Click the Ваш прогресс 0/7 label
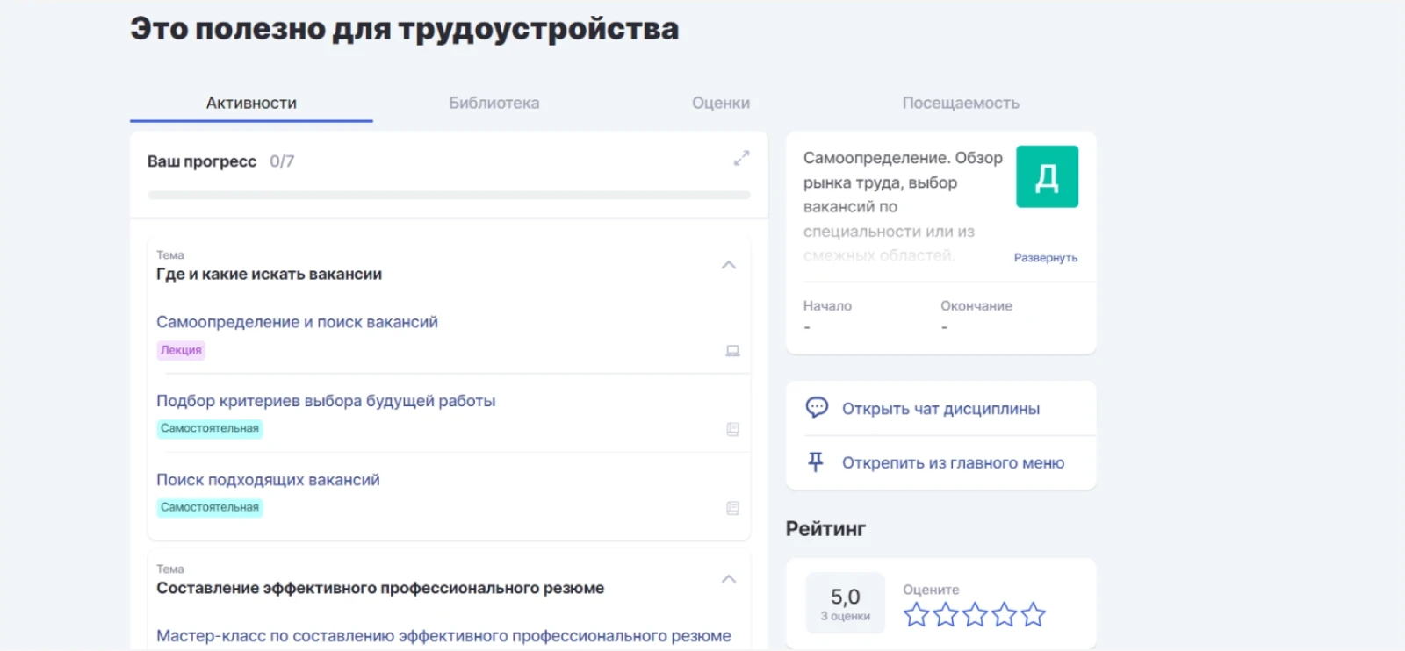The width and height of the screenshot is (1405, 651). click(220, 161)
